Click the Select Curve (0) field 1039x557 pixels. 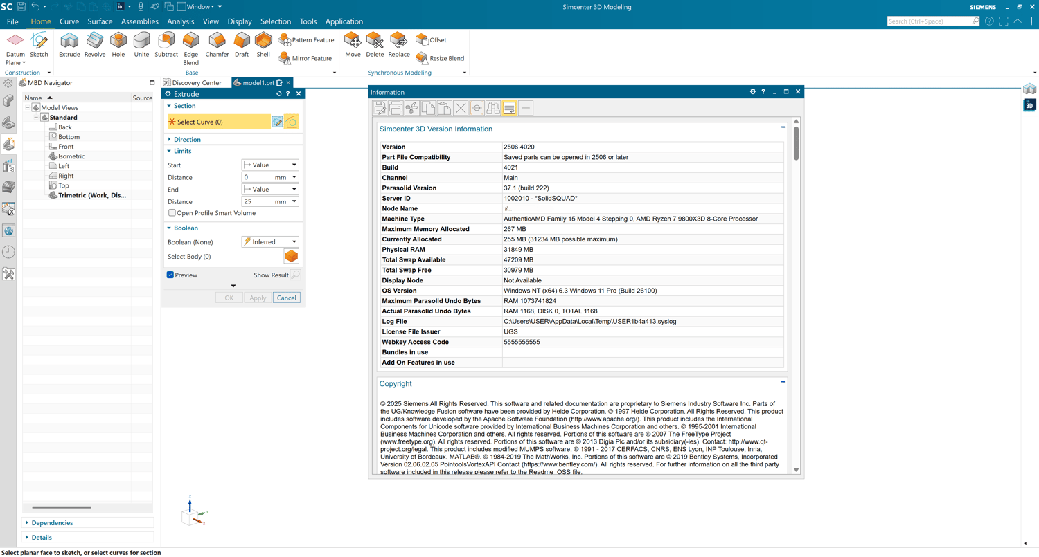pos(219,122)
